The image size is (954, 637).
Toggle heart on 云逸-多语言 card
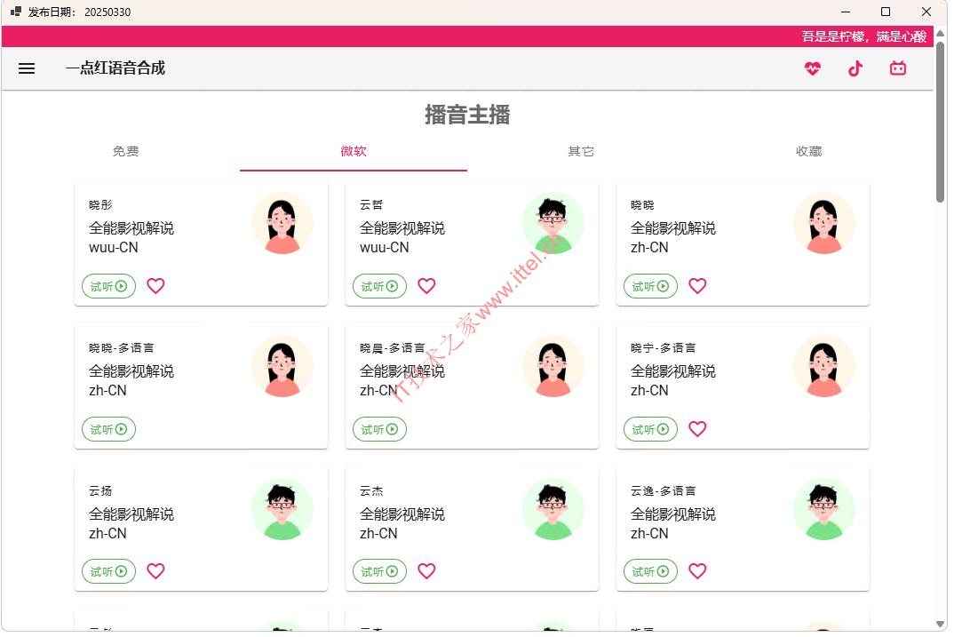[697, 571]
